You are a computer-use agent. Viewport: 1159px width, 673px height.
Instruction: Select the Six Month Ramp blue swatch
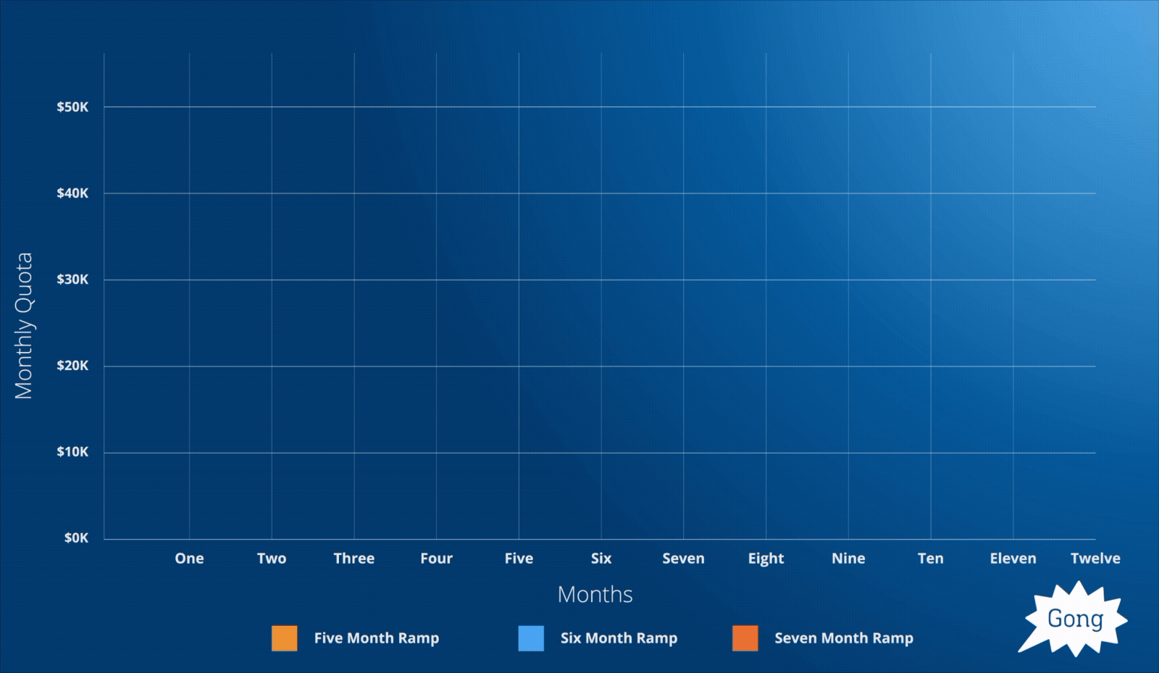531,638
